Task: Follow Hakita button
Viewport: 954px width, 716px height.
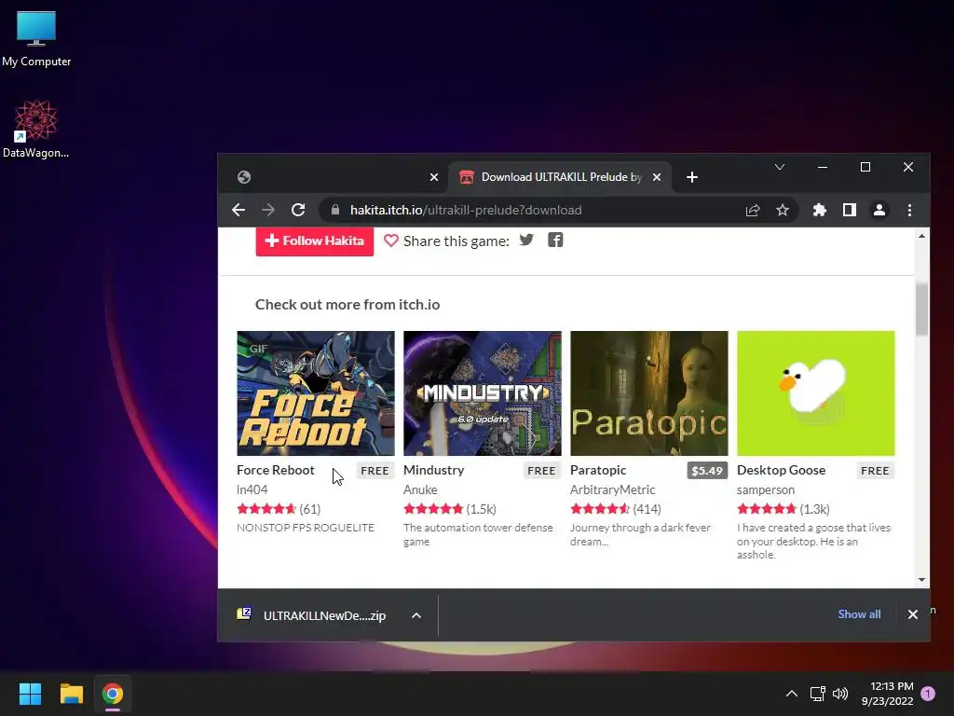Action: 315,241
